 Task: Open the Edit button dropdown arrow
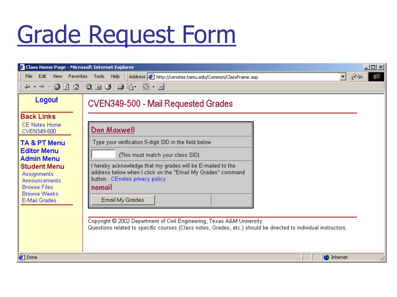click(x=135, y=87)
